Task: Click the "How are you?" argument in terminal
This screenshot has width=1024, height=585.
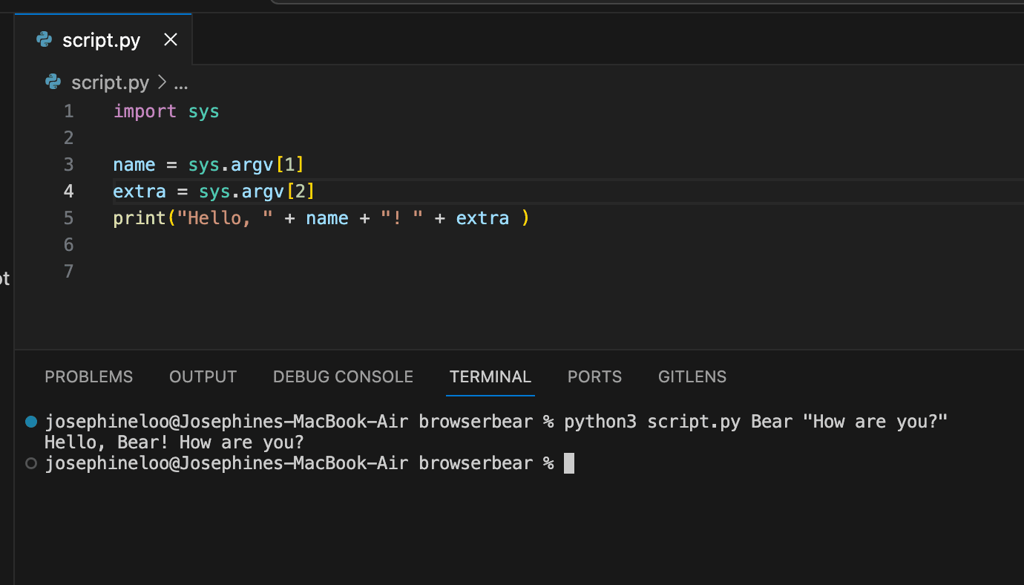Action: pos(876,422)
